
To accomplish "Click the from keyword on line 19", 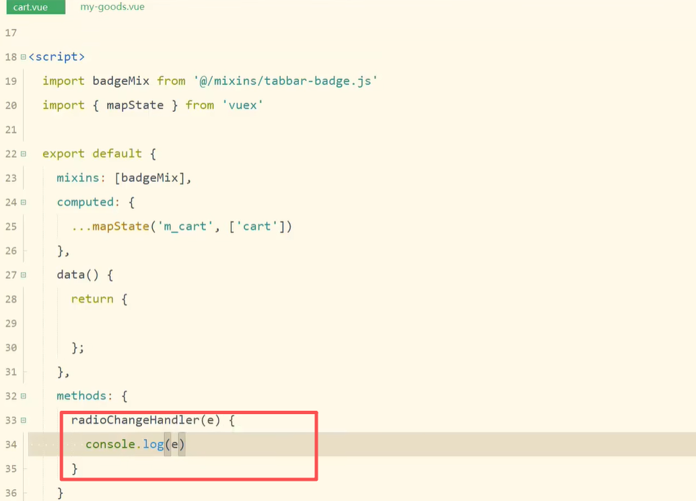I will tap(171, 81).
